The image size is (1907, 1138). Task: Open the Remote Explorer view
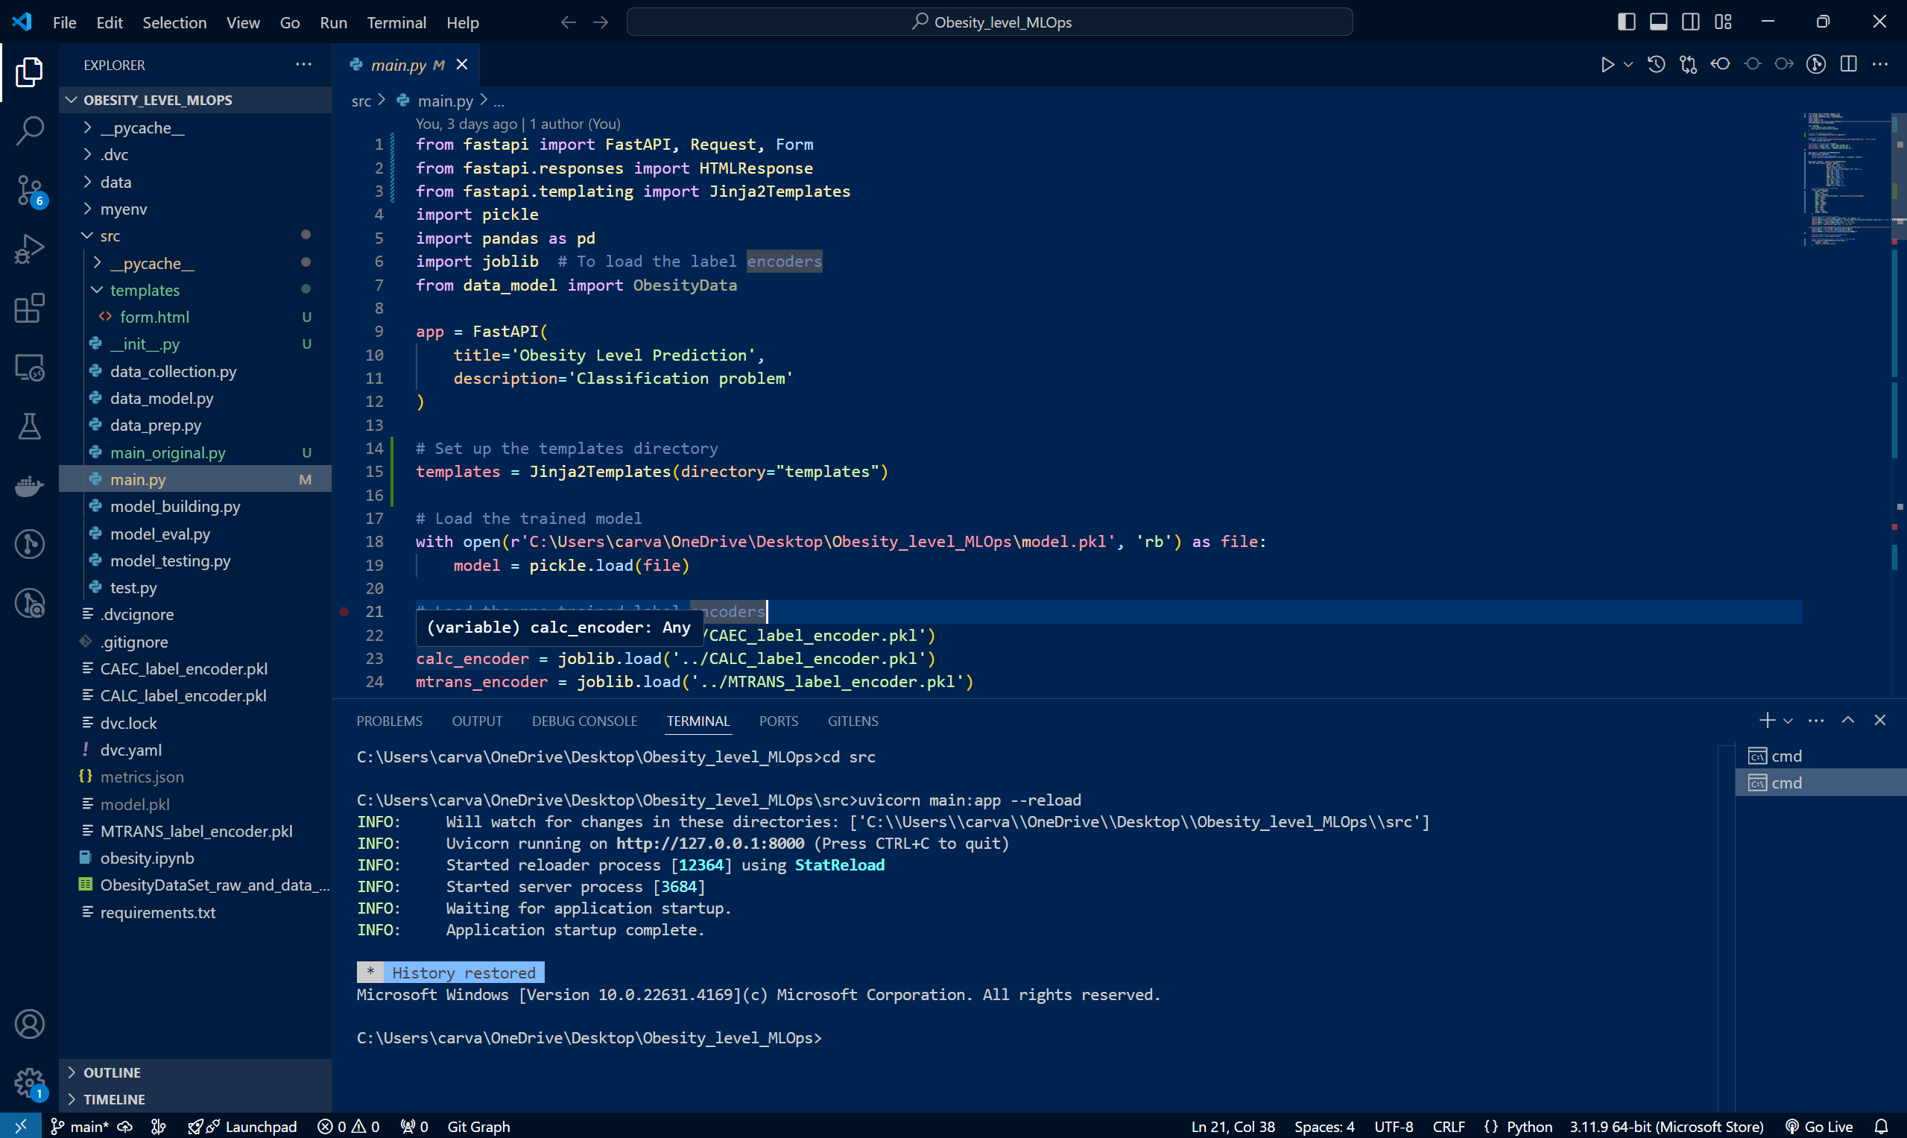(29, 367)
